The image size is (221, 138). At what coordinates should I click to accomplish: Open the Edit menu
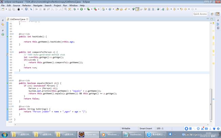point(9,5)
